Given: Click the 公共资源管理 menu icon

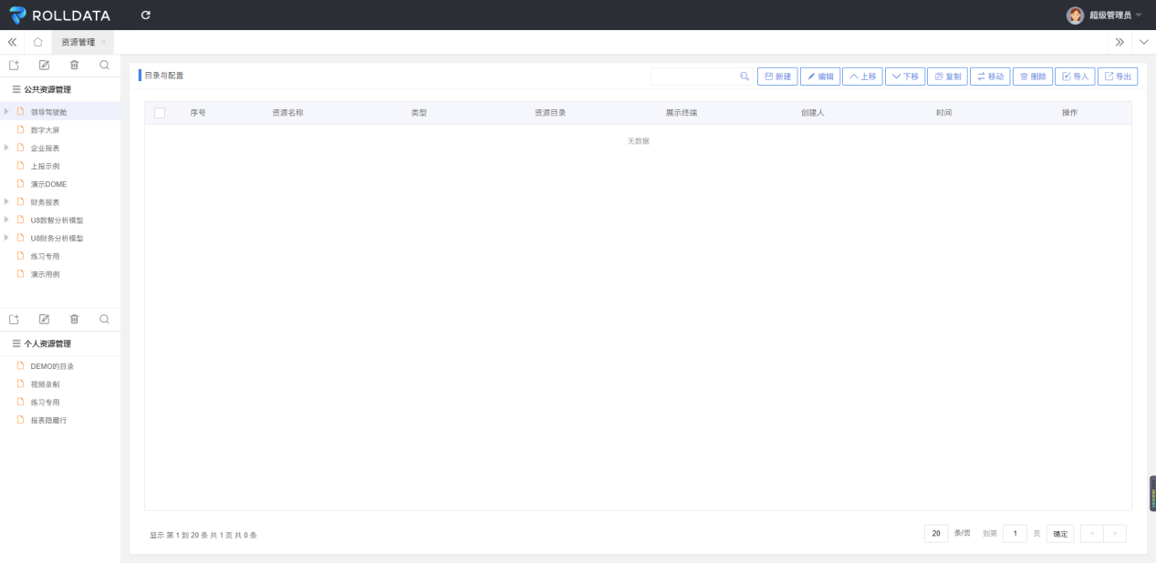Looking at the screenshot, I should pos(16,89).
